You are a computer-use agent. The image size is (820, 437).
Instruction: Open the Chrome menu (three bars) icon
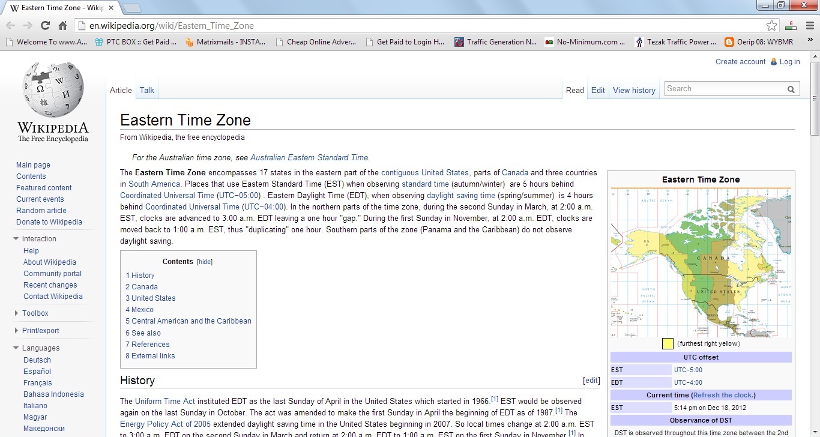coord(809,25)
